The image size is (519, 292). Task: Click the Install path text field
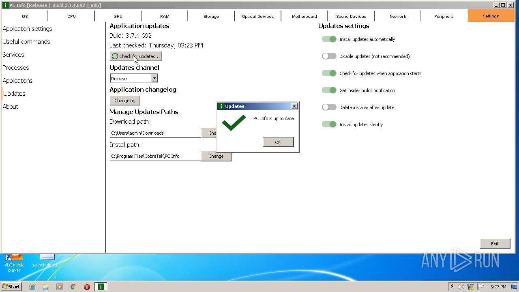coord(155,156)
